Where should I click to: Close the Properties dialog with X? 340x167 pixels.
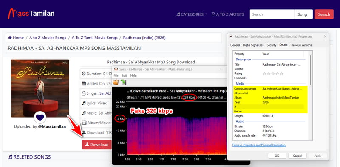325,36
